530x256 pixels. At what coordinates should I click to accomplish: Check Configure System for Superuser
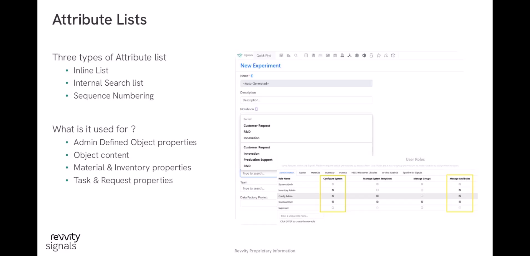(x=333, y=208)
